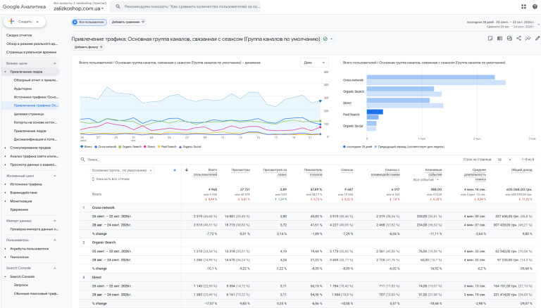541x308 pixels.
Task: Open Источники трафика under Жизненный цикл
Action: [x=26, y=184]
